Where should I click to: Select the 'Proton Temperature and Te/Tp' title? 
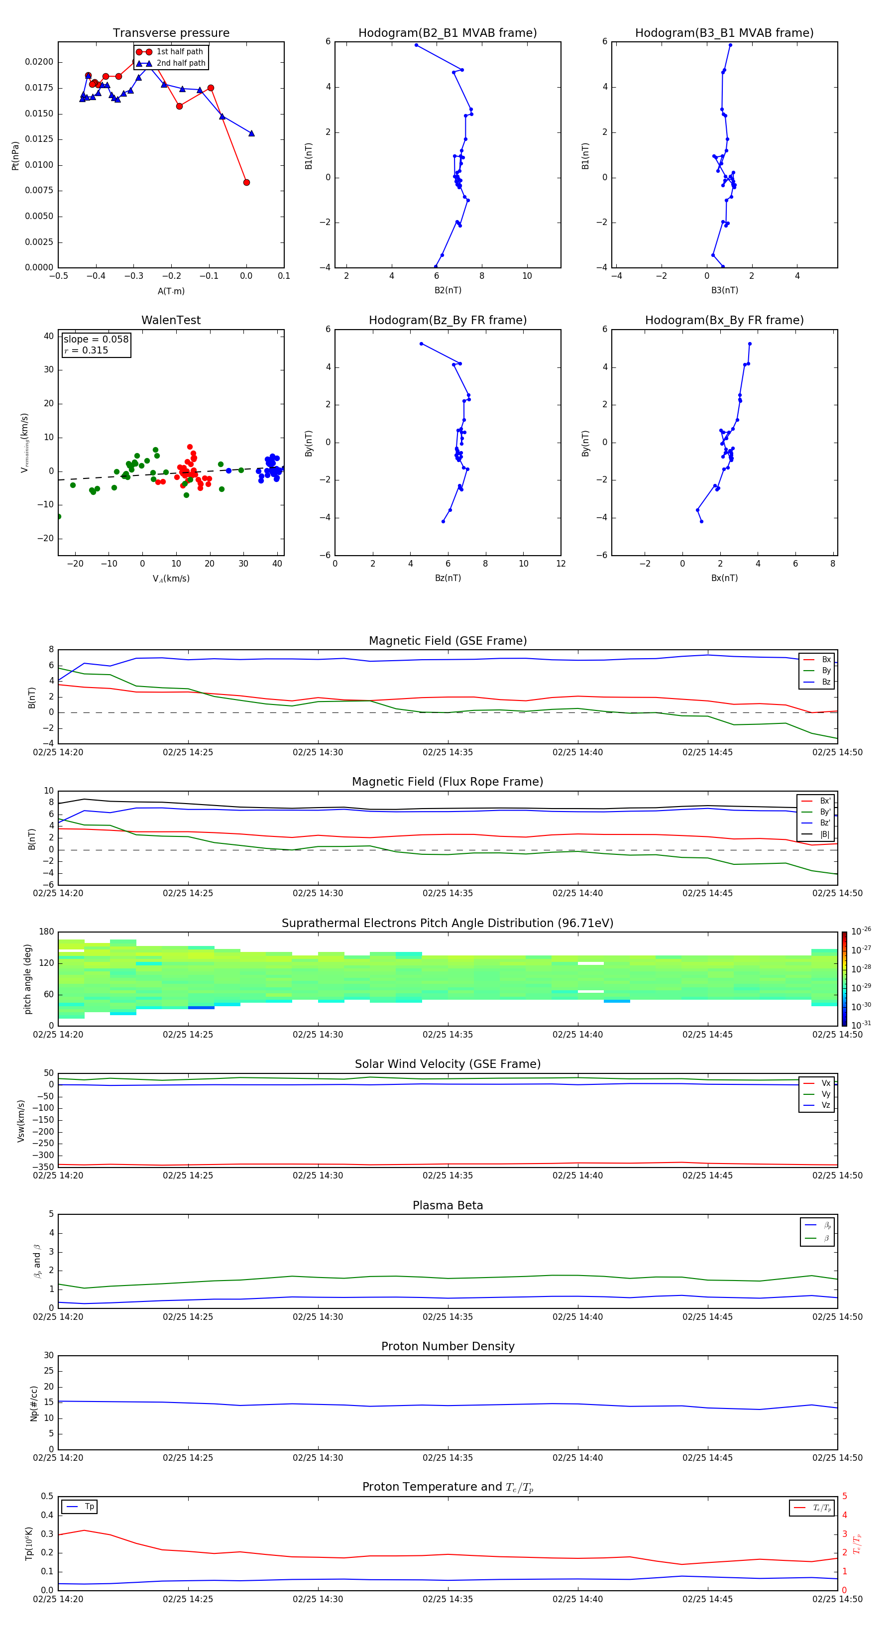click(x=448, y=1487)
